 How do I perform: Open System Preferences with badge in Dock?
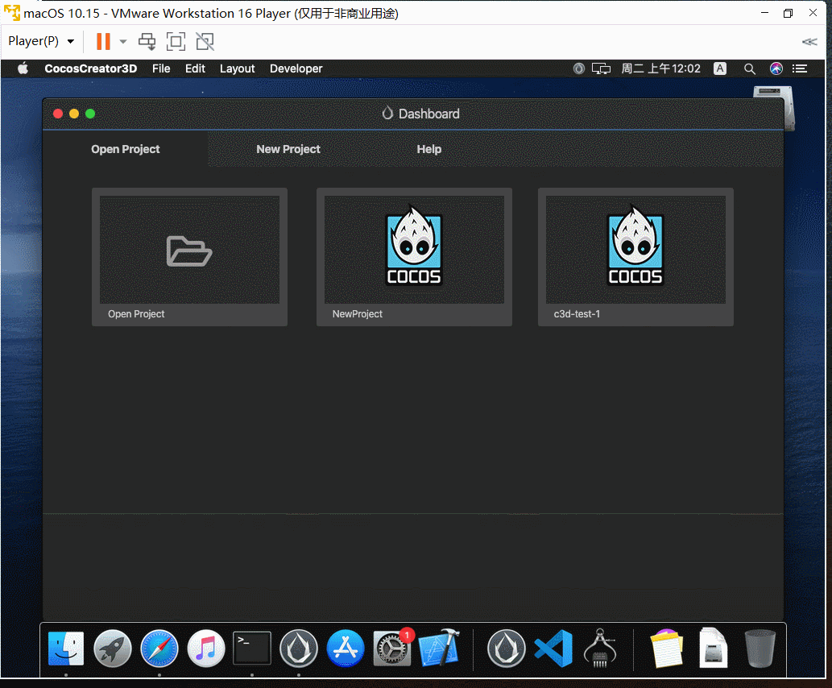tap(392, 649)
